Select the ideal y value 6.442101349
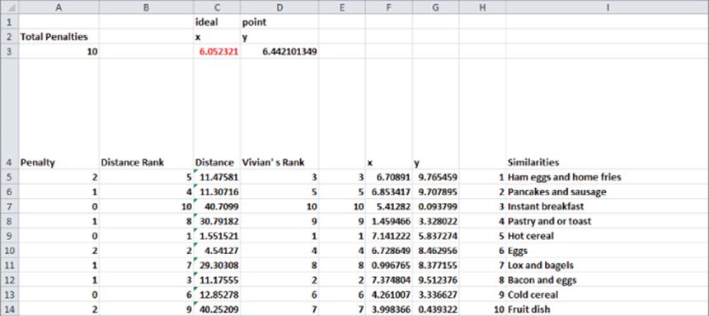Image resolution: width=709 pixels, height=316 pixels. coord(279,52)
